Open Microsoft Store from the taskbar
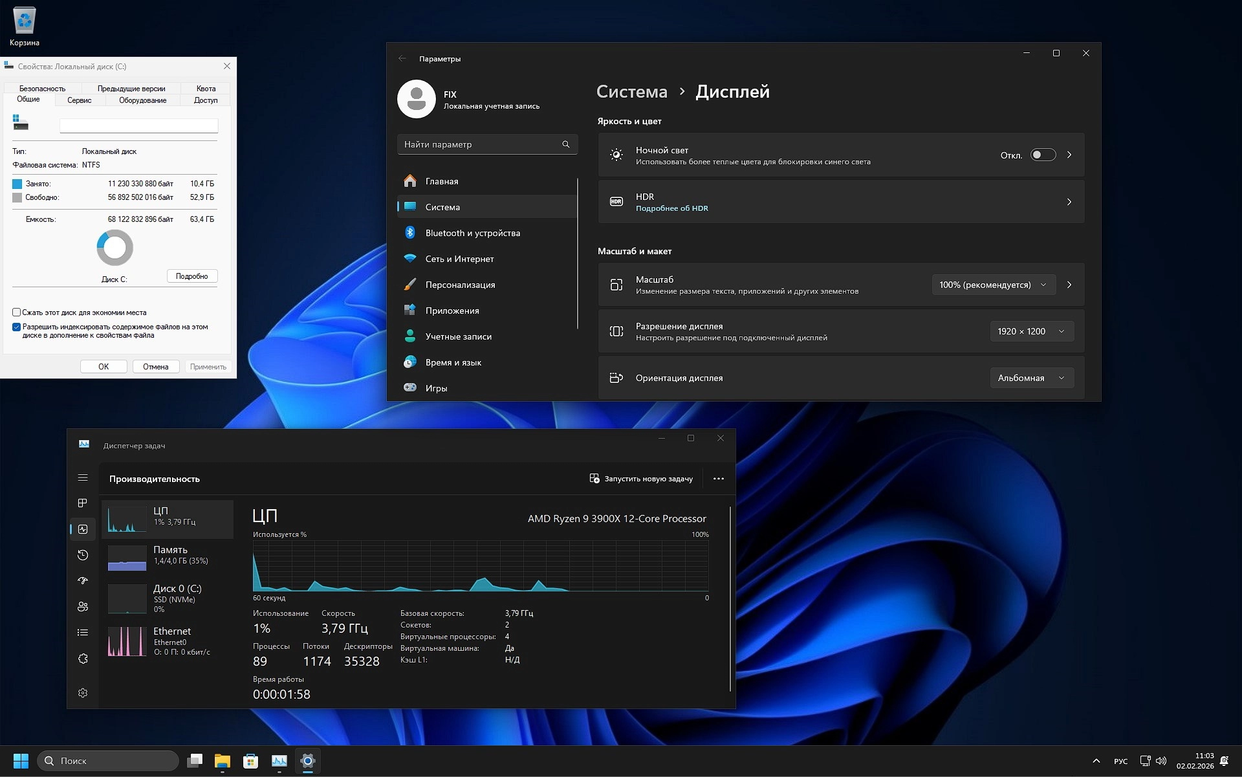The image size is (1242, 777). [250, 761]
